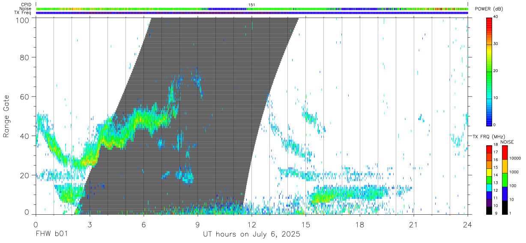The image size is (526, 243).
Task: Click the TX Freq row label at top left
Action: point(22,13)
